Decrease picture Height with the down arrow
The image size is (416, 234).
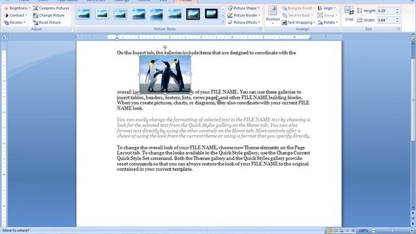pyautogui.click(x=397, y=12)
